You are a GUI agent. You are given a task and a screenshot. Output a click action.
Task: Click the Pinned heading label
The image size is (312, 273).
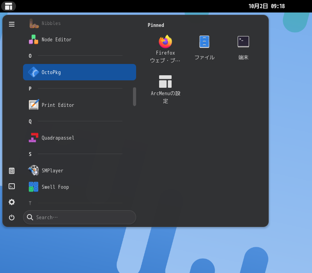pyautogui.click(x=156, y=25)
